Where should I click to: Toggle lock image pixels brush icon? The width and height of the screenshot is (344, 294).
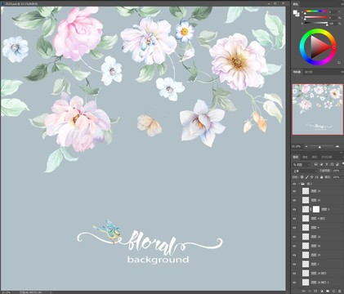click(x=306, y=177)
